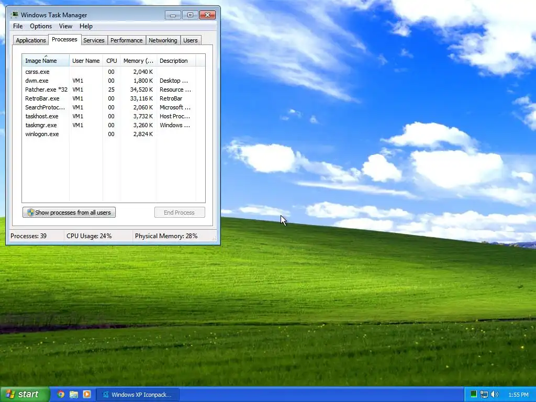Select the Processes tab
Screen dimensions: 536x402
pos(64,39)
